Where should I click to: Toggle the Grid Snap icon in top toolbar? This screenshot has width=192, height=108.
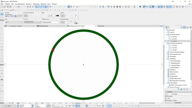[x=50, y=7]
